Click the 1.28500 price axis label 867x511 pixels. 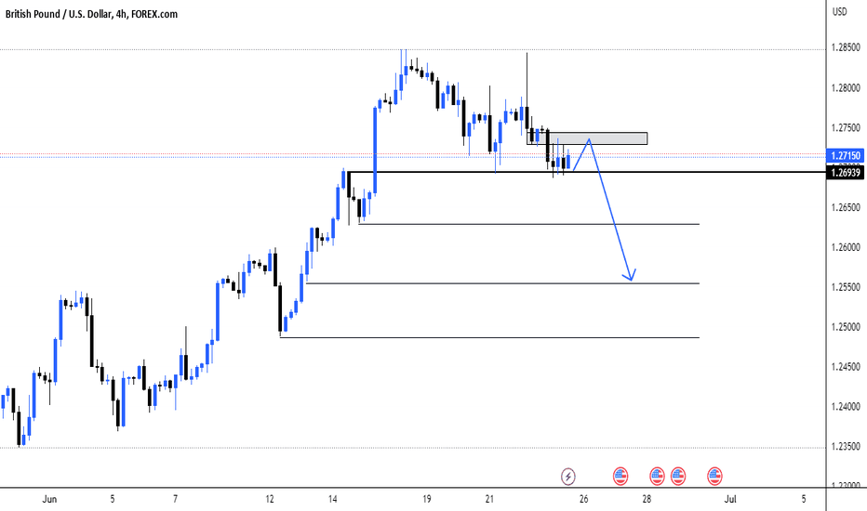tap(846, 48)
